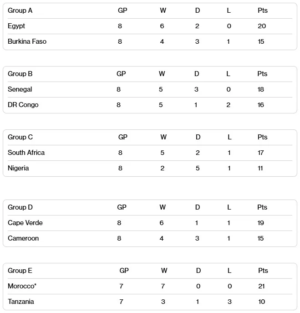
Task: Click the Pts column header in Group A
Action: pyautogui.click(x=262, y=10)
